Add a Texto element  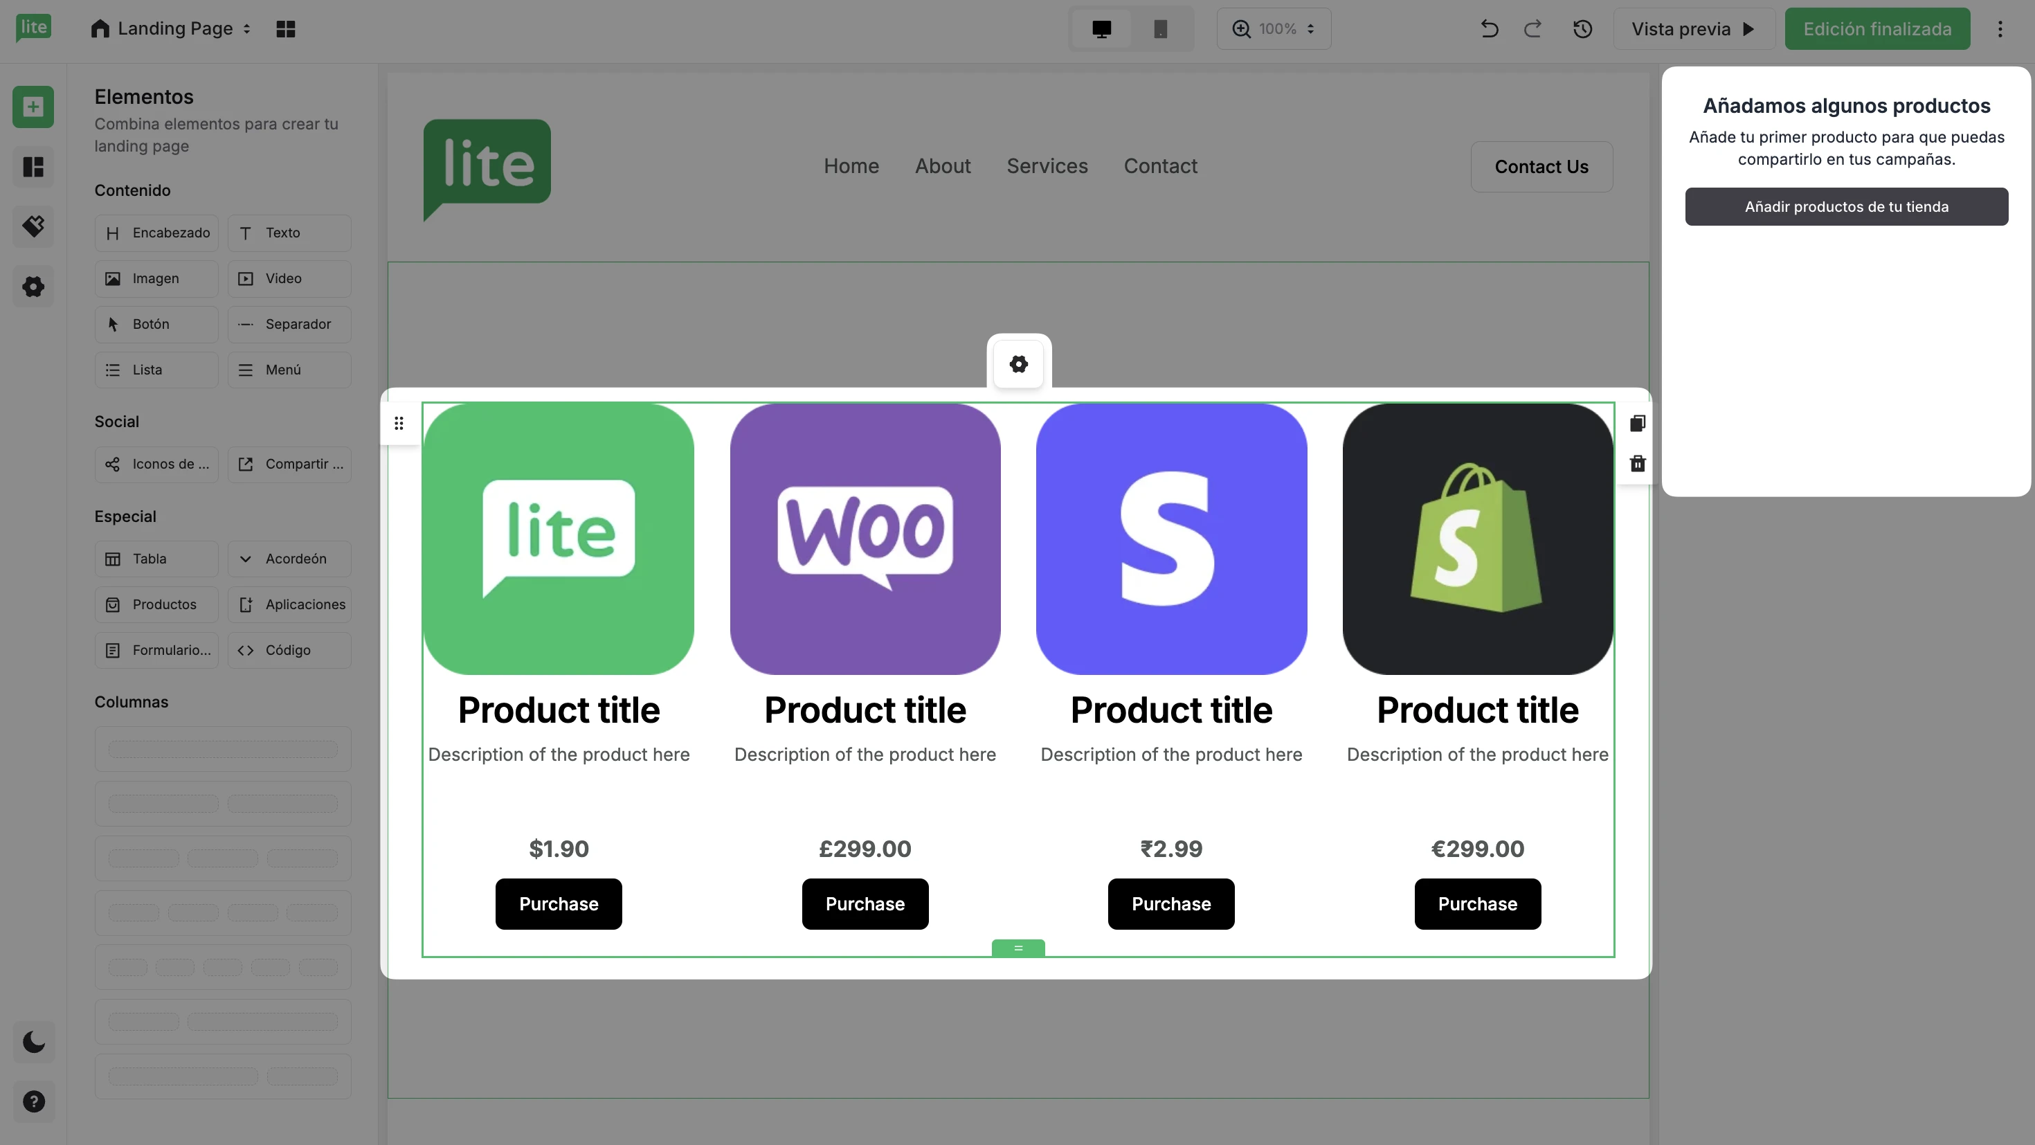(289, 233)
